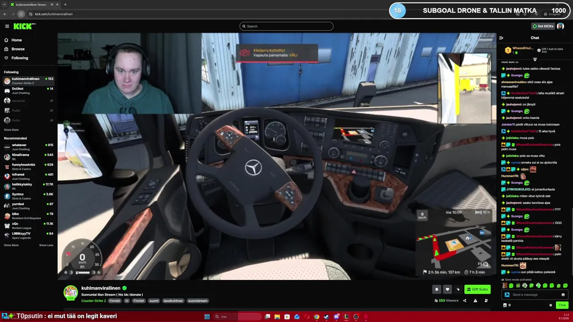Open NinaDrama channel in Recommended

[29, 157]
